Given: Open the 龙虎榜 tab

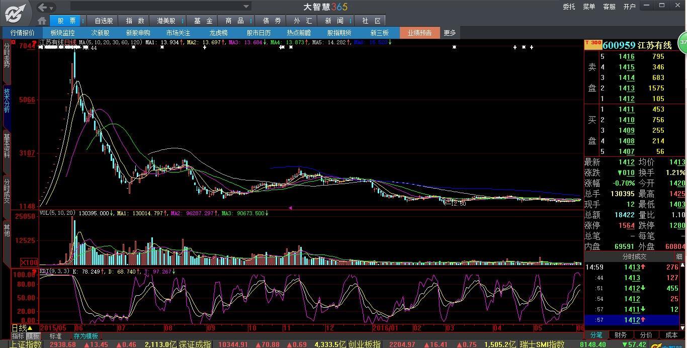Looking at the screenshot, I should tap(218, 33).
